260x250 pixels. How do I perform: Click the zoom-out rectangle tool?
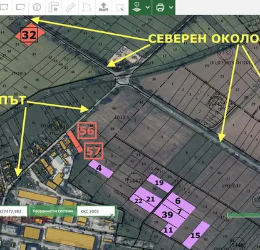tap(20, 7)
